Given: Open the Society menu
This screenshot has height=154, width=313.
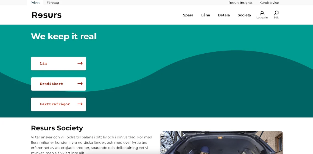Looking at the screenshot, I should [244, 15].
